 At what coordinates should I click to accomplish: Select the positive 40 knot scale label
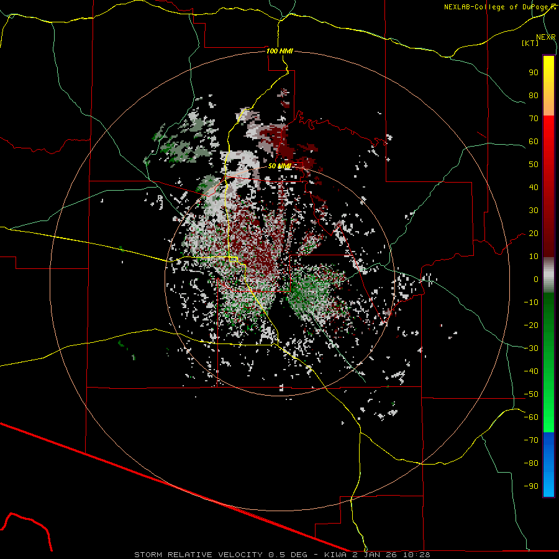click(534, 188)
